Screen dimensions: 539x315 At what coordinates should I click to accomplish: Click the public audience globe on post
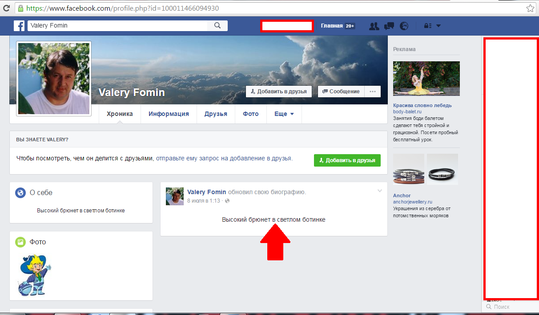227,201
